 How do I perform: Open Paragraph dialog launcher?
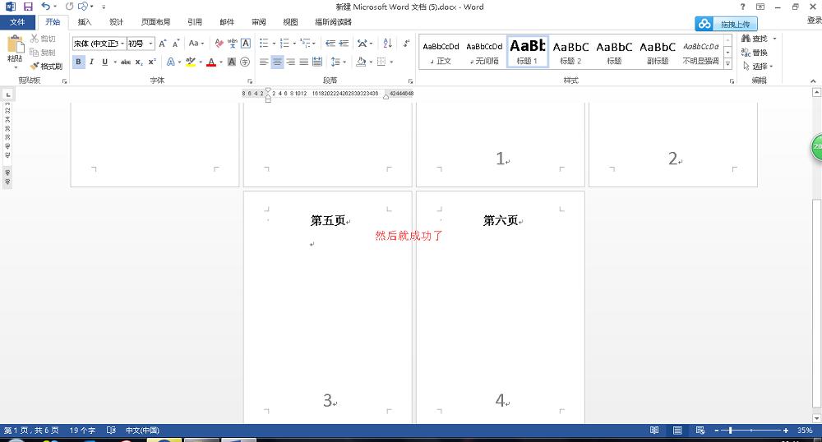pyautogui.click(x=410, y=81)
